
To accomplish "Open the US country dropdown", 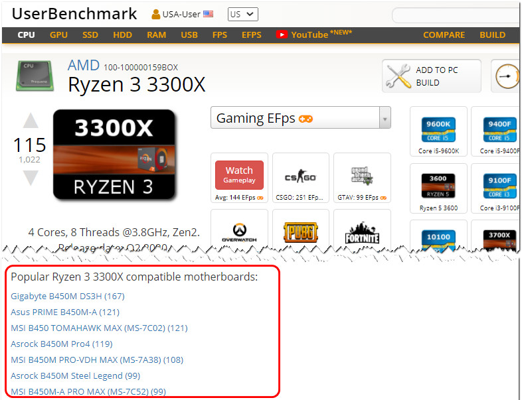I will (x=242, y=15).
